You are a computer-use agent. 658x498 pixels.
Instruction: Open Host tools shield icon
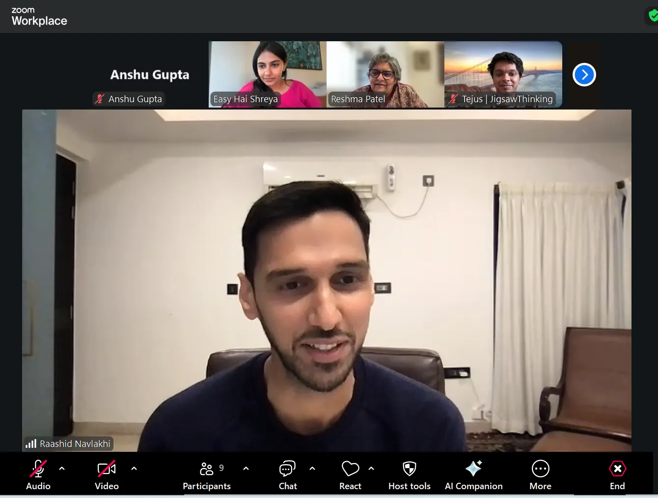click(409, 470)
